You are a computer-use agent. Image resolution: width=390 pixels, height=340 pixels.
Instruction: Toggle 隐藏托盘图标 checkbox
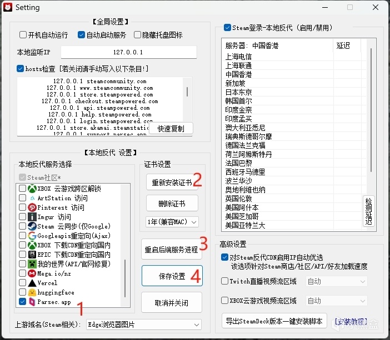point(137,34)
